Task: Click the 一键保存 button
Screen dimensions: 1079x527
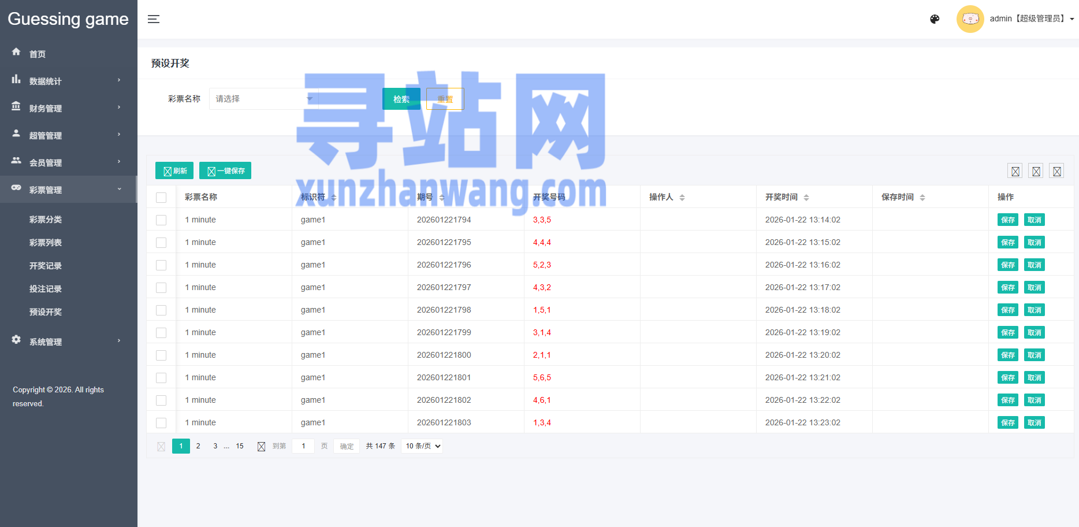Action: (x=225, y=171)
